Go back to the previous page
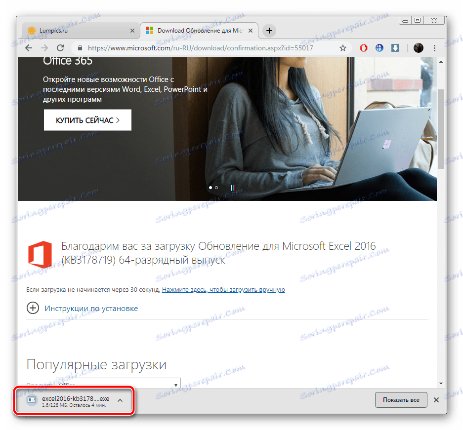 (29, 48)
